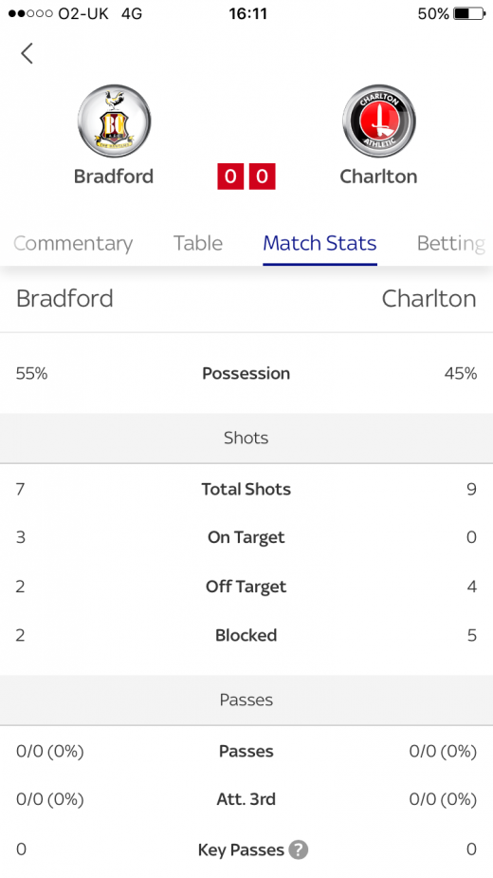This screenshot has height=878, width=493.
Task: Tap the Shots section header
Action: click(246, 438)
